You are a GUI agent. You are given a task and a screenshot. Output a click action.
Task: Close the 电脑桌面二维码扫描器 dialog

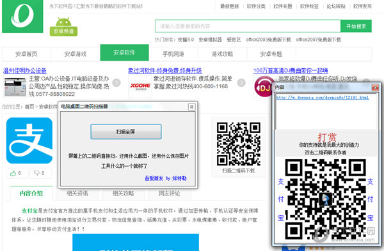(192, 107)
